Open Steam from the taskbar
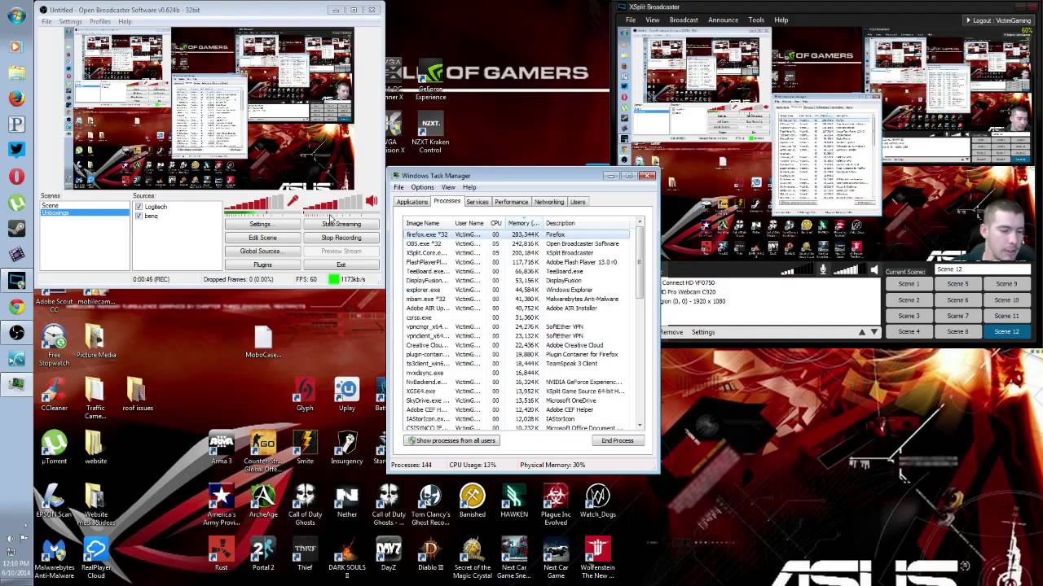This screenshot has width=1043, height=586. (16, 229)
